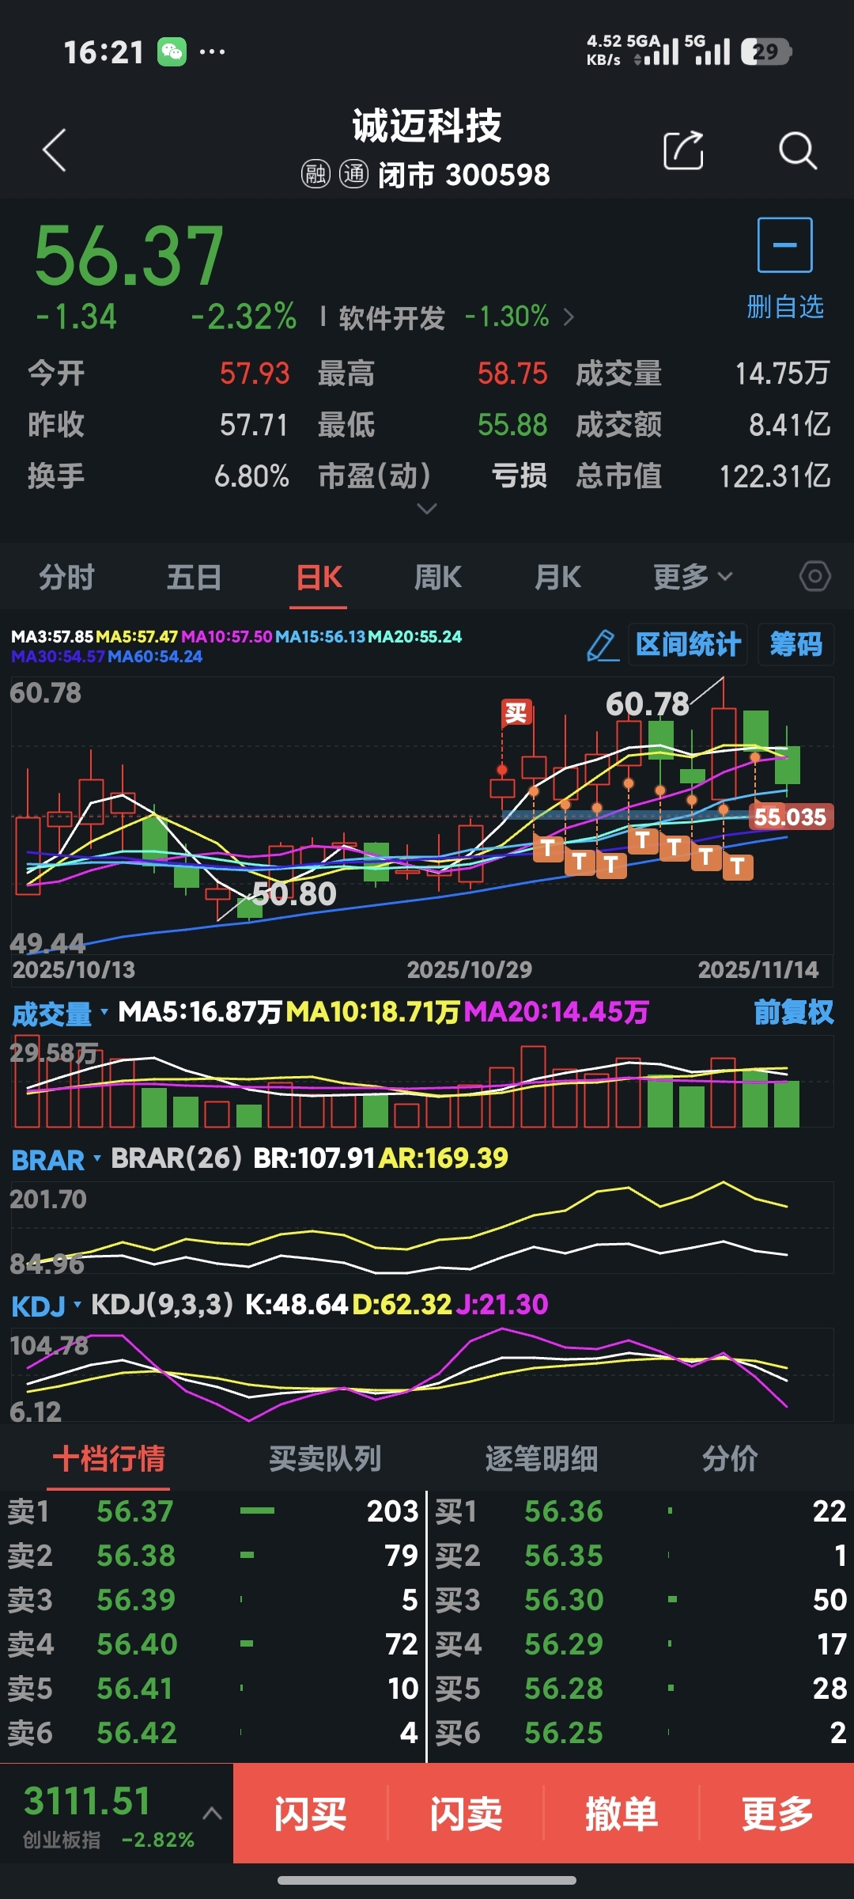The width and height of the screenshot is (854, 1899).
Task: Tap the KDJ(9,3,3) parameters label
Action: point(162,1304)
